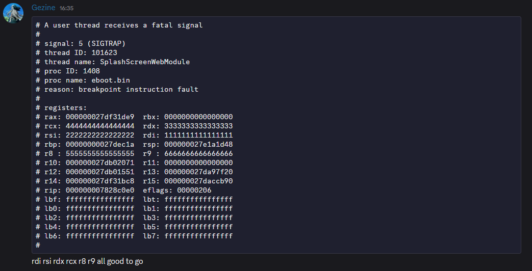Click the 'rdi rsi rdx rcx r8 r9 all good to go' message
Screen dimensions: 532x271
pyautogui.click(x=87, y=261)
